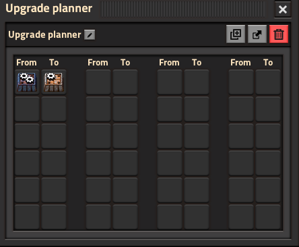299x247 pixels.
Task: Choose the empty From slot in third column, third row
Action: [170, 136]
